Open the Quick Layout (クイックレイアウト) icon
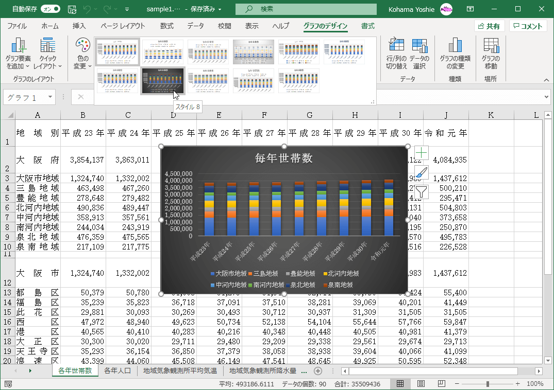The width and height of the screenshot is (554, 390). pyautogui.click(x=47, y=47)
